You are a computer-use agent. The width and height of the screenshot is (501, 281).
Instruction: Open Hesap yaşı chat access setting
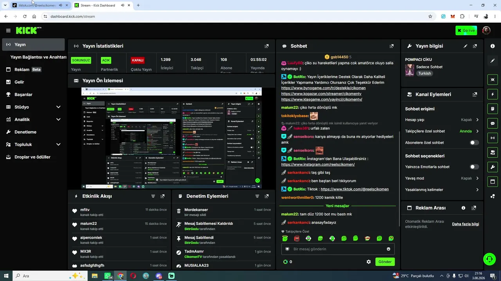442,120
